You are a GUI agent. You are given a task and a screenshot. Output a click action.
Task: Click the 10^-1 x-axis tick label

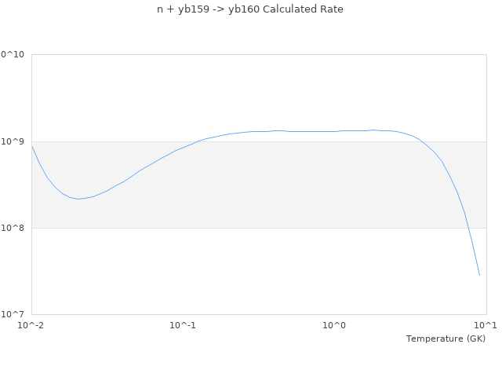pos(183,325)
